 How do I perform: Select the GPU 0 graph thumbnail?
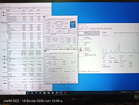tap(81, 55)
